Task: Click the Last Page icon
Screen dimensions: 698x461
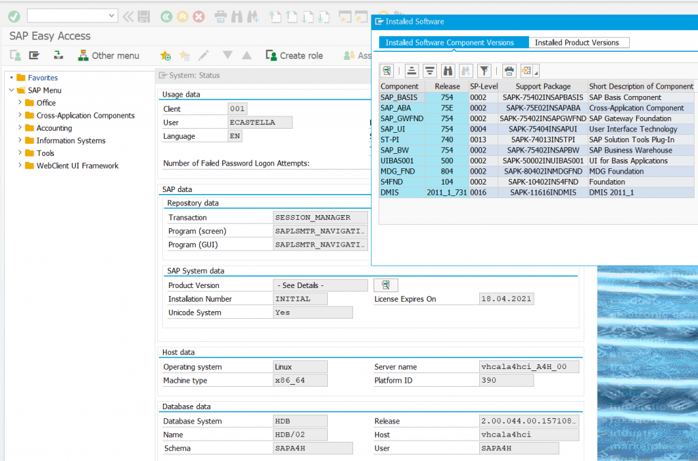Action: tap(323, 17)
